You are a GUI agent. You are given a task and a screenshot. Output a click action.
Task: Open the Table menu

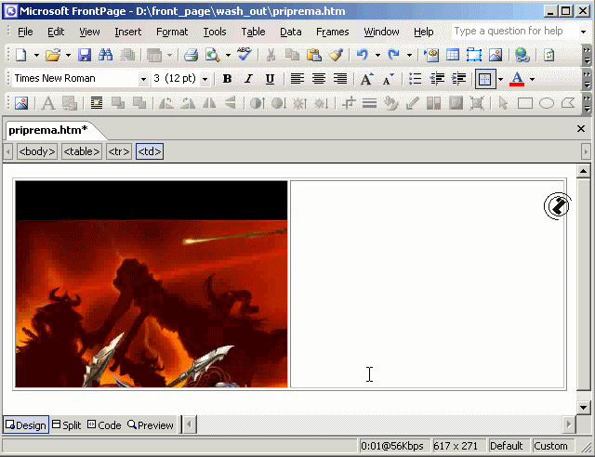[x=253, y=32]
